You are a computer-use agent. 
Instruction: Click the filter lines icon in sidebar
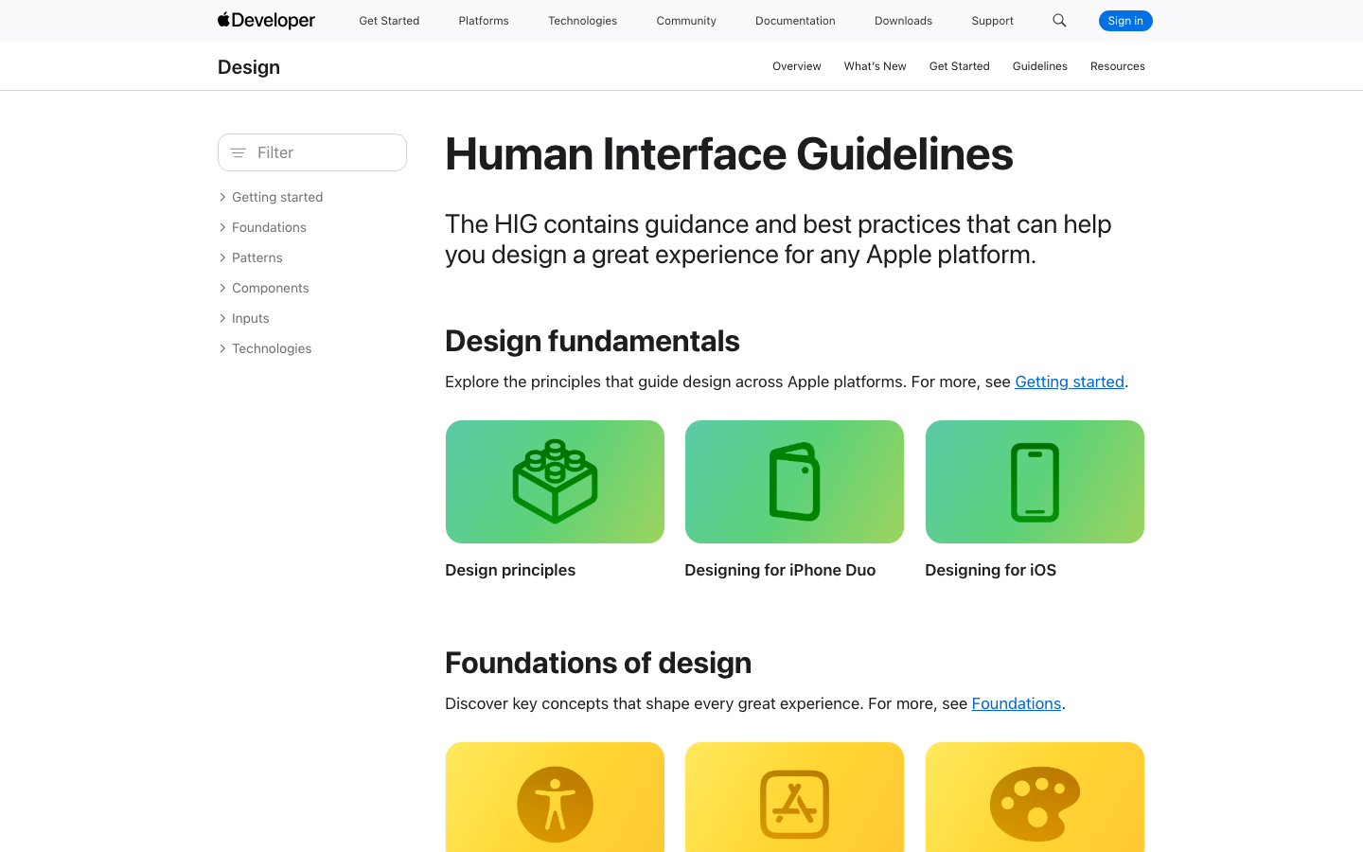click(239, 152)
